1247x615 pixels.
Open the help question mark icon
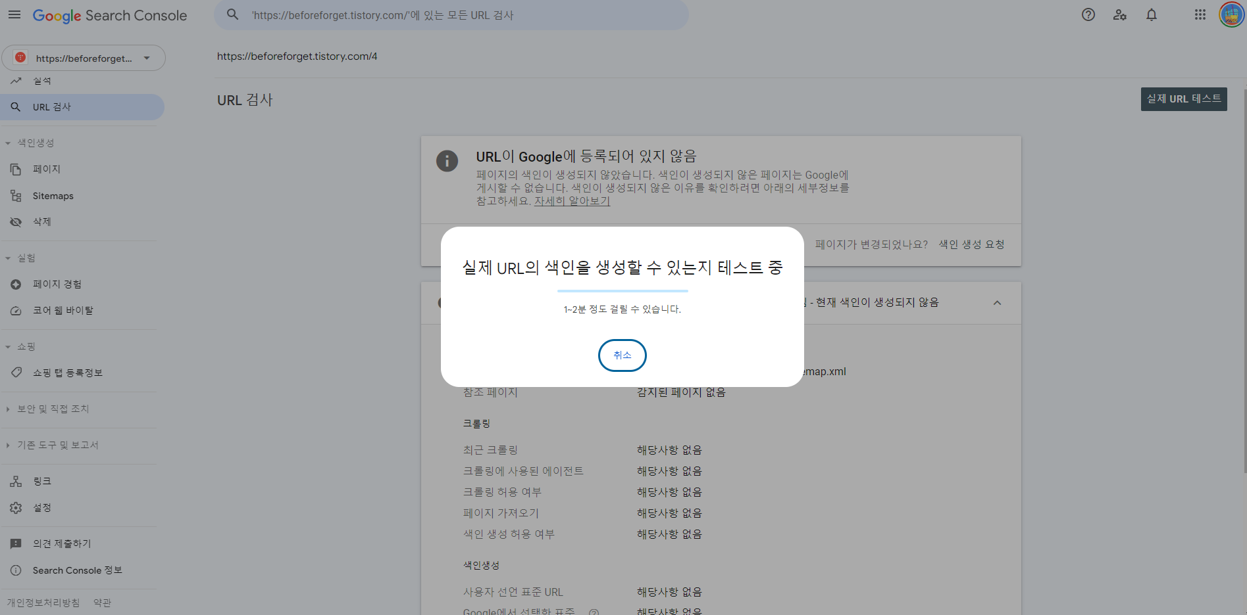tap(1088, 14)
